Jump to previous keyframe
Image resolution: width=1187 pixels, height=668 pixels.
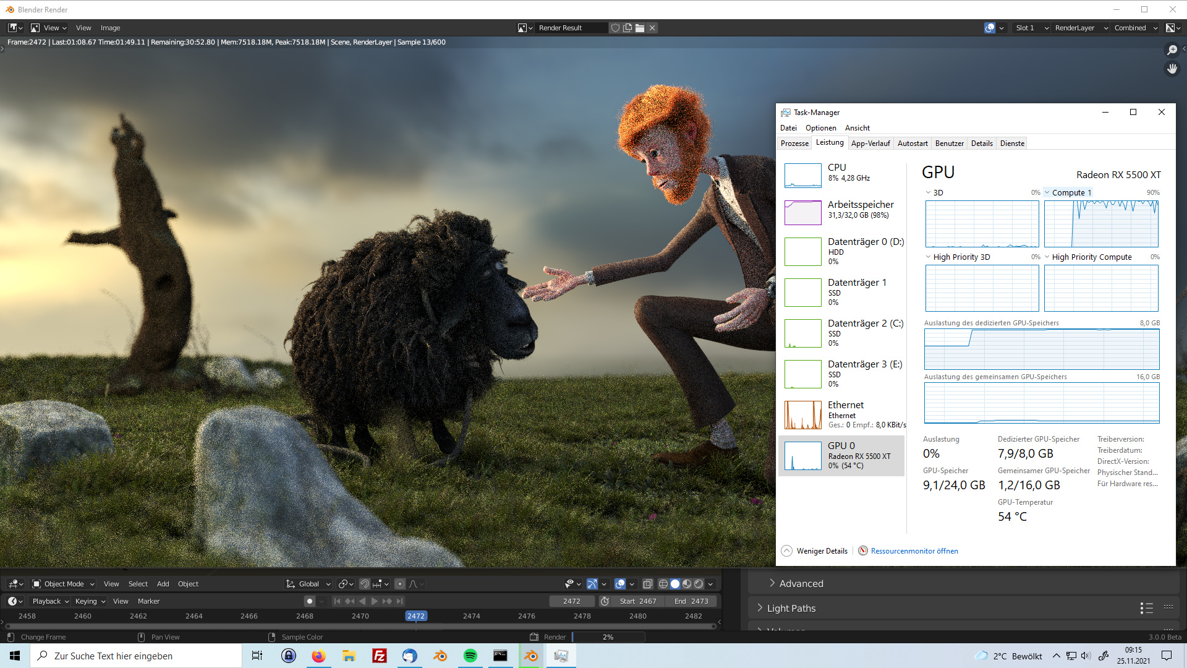tap(350, 601)
